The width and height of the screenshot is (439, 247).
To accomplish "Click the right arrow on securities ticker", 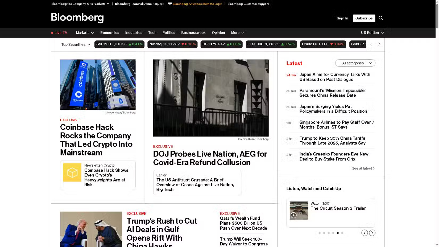I will tap(379, 44).
